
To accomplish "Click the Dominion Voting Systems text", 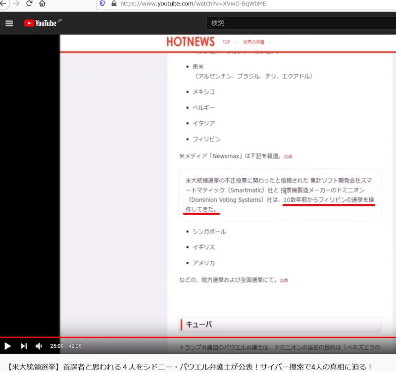I will coord(226,200).
